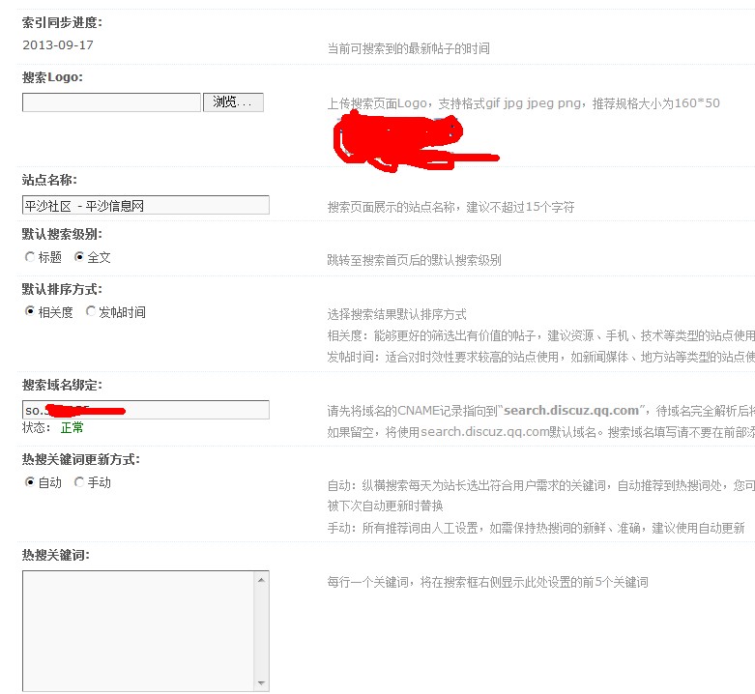Click the 默认搜索级别 label

tap(62, 234)
